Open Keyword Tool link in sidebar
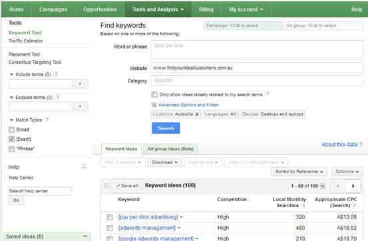Image resolution: width=368 pixels, height=241 pixels. coord(25,33)
